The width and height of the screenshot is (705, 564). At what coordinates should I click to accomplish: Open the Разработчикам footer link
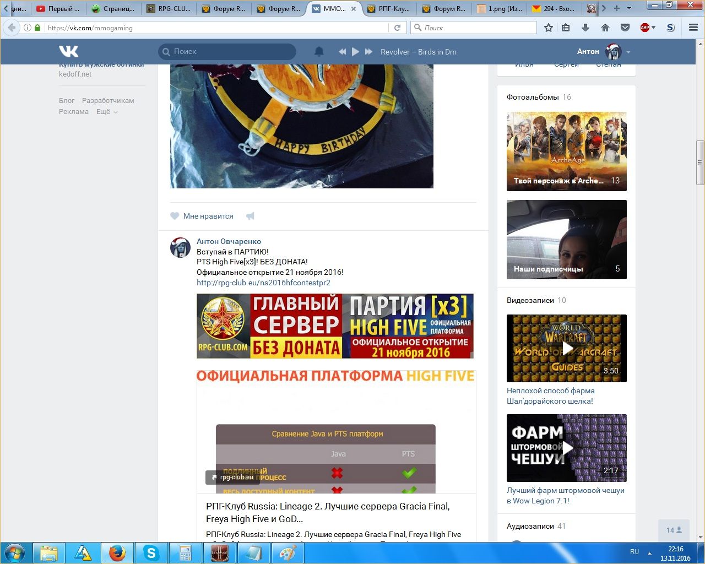(x=108, y=100)
